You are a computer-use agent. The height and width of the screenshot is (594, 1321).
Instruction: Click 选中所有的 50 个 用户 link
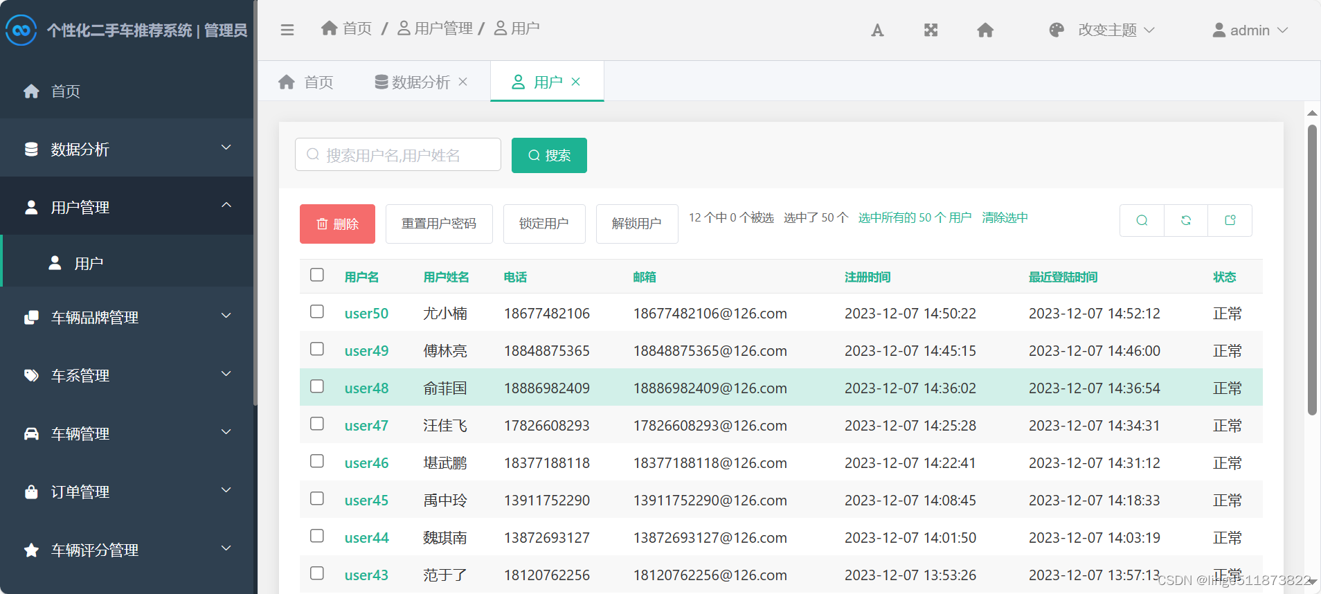coord(915,217)
